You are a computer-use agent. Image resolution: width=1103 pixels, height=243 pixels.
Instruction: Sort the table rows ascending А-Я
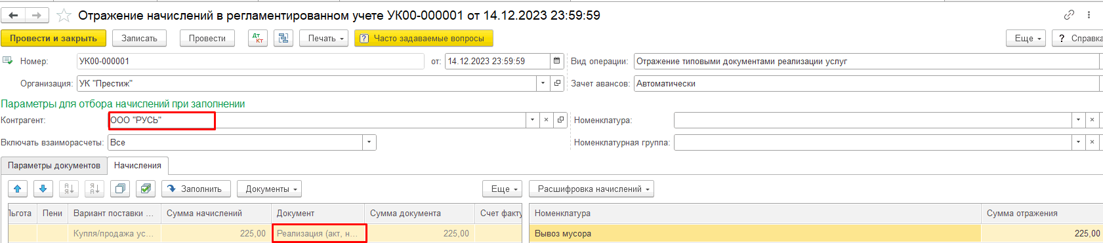(x=68, y=189)
